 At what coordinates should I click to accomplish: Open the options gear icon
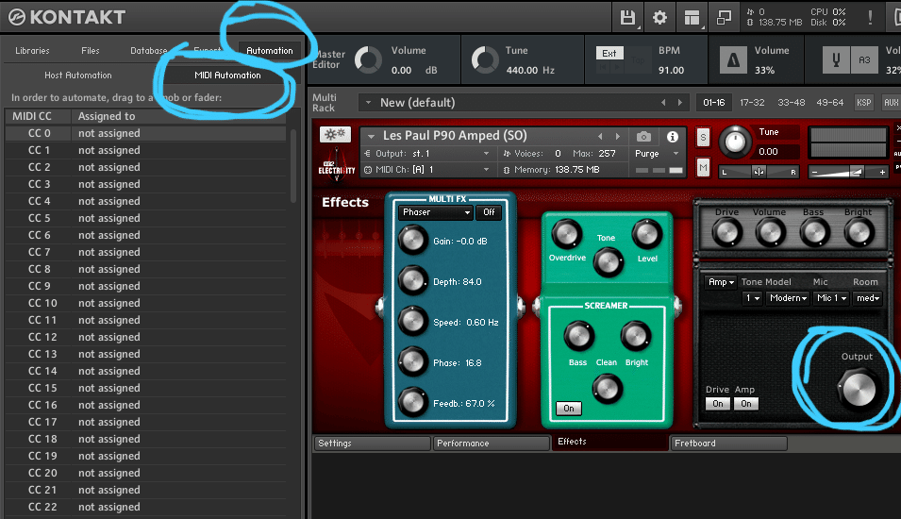coord(659,17)
